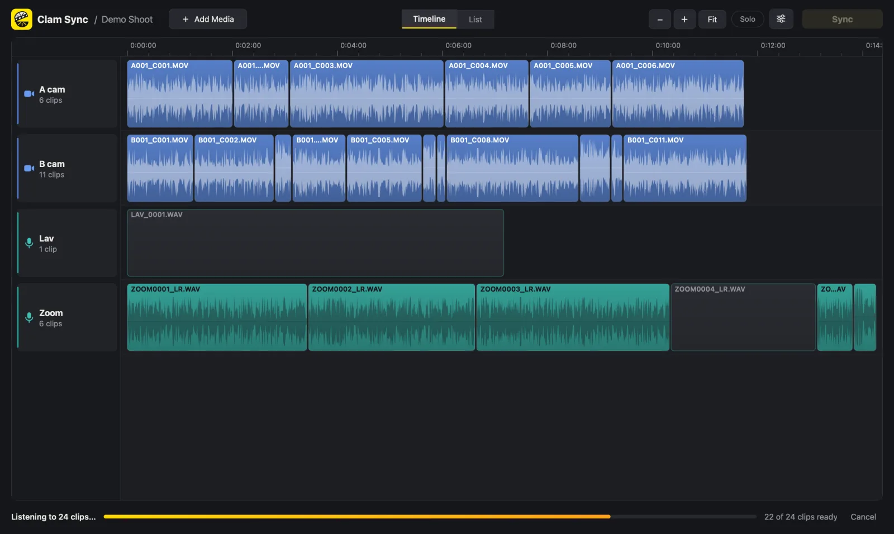Click the 0:02:00 ruler time marker
The width and height of the screenshot is (894, 534).
(248, 45)
